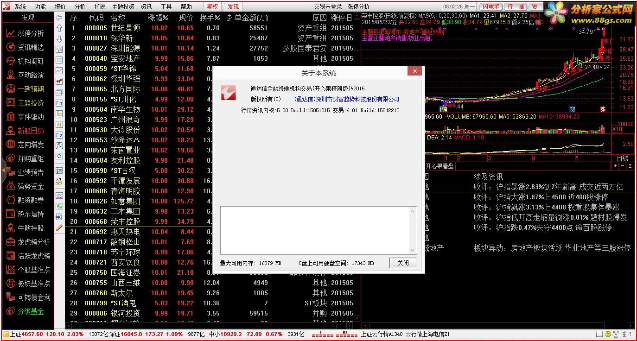This screenshot has width=637, height=341.
Task: Select stock row 000668 荣丰控股
Action: [140, 221]
